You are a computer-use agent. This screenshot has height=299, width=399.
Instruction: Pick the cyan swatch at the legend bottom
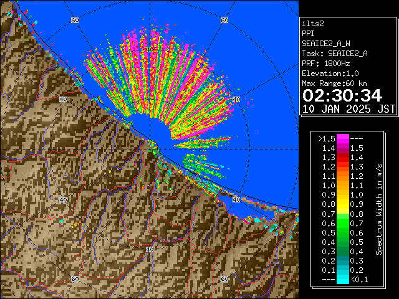pyautogui.click(x=343, y=280)
